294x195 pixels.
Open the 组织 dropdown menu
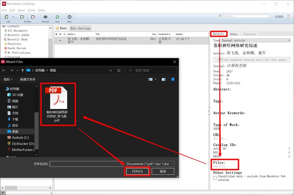click(x=8, y=79)
